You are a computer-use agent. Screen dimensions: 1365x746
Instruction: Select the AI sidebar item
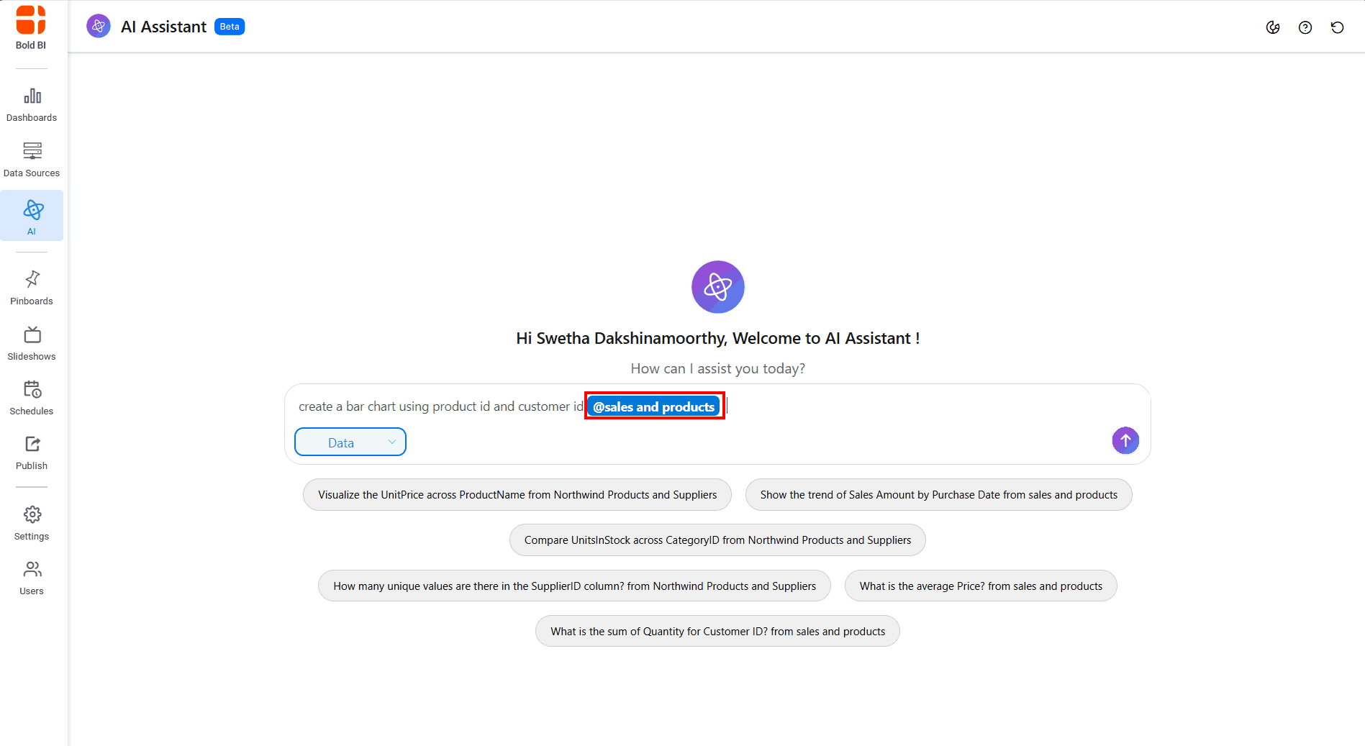point(32,216)
